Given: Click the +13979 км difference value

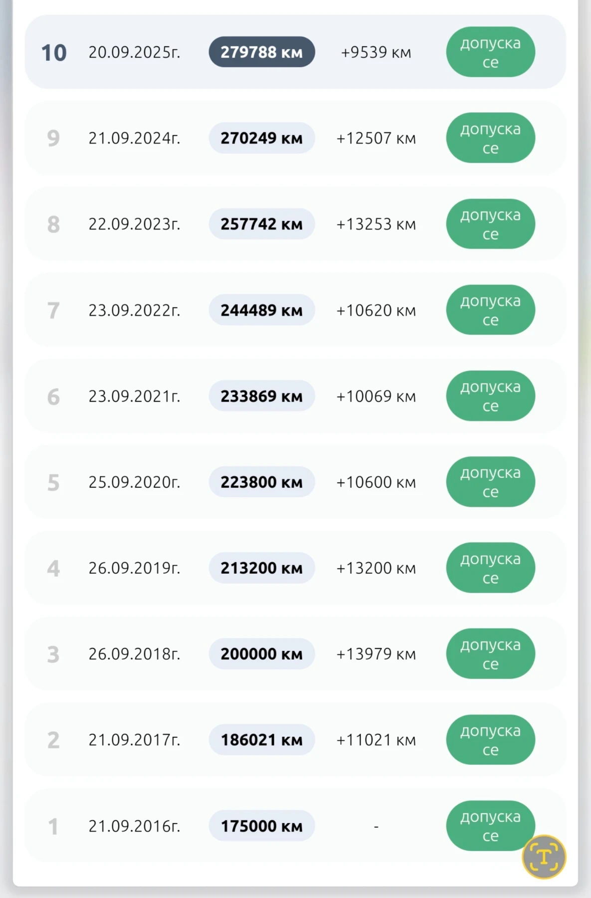Looking at the screenshot, I should 376,654.
